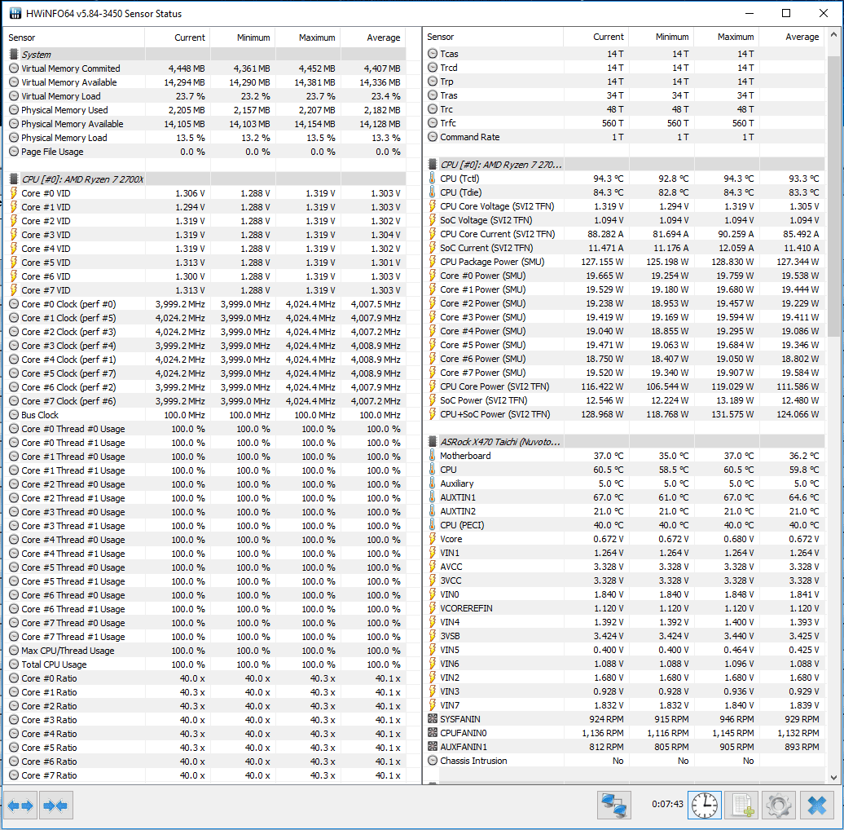The width and height of the screenshot is (844, 830).
Task: Click the Command Rate circle icon
Action: tap(433, 137)
